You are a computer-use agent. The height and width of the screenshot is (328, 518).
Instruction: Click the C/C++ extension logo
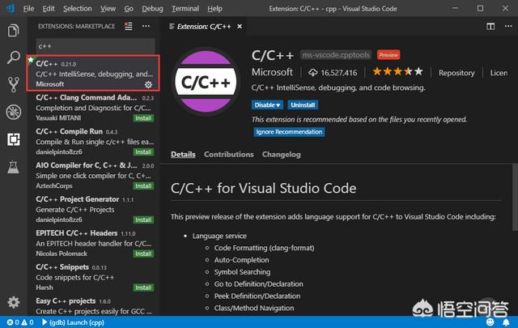[x=206, y=81]
